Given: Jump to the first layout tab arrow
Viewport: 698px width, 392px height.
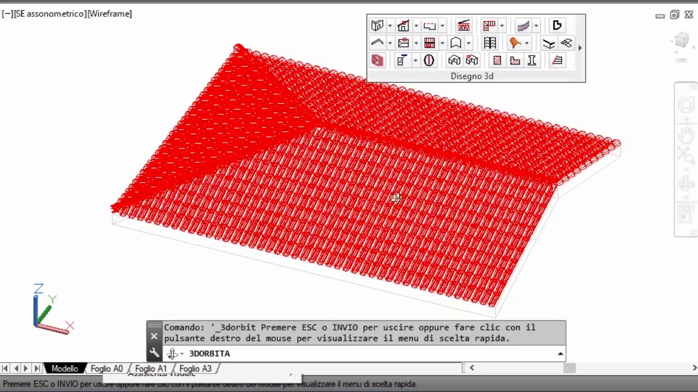Looking at the screenshot, I should tap(5, 369).
